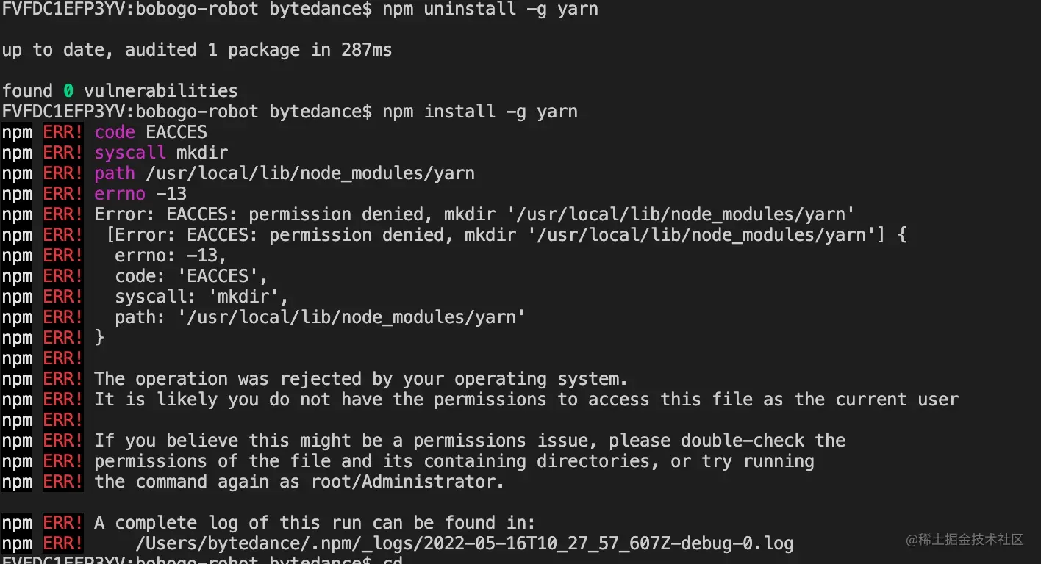Viewport: 1041px width, 564px height.
Task: Click 'If you believe this might be' line
Action: pos(469,441)
